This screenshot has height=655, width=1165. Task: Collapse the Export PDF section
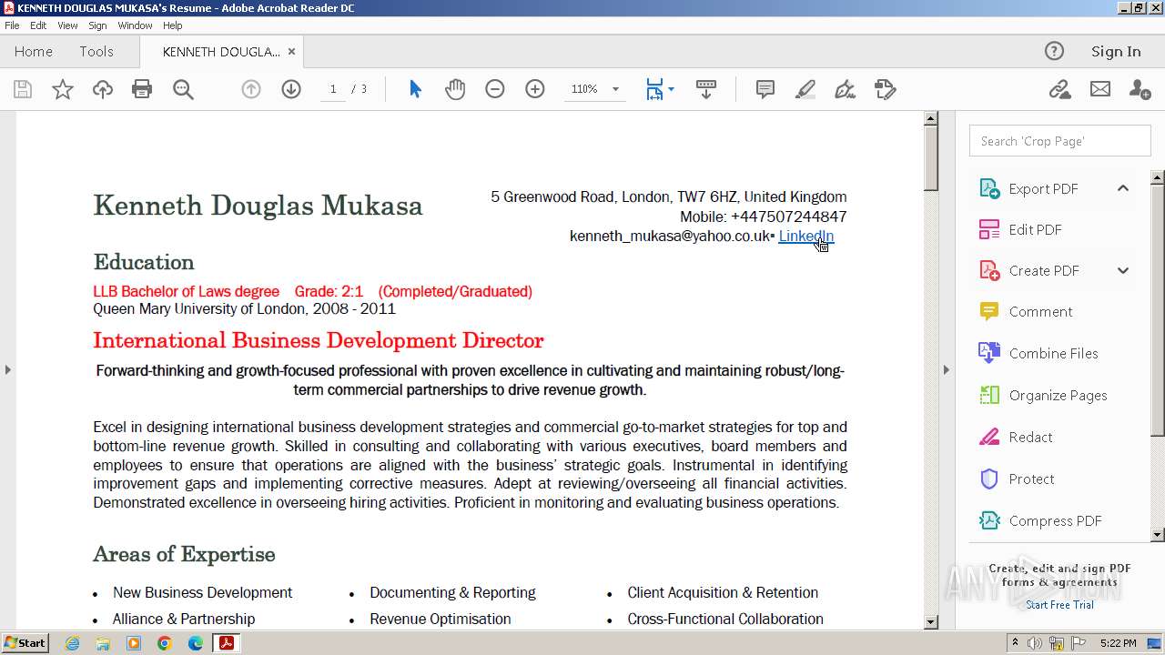coord(1123,188)
